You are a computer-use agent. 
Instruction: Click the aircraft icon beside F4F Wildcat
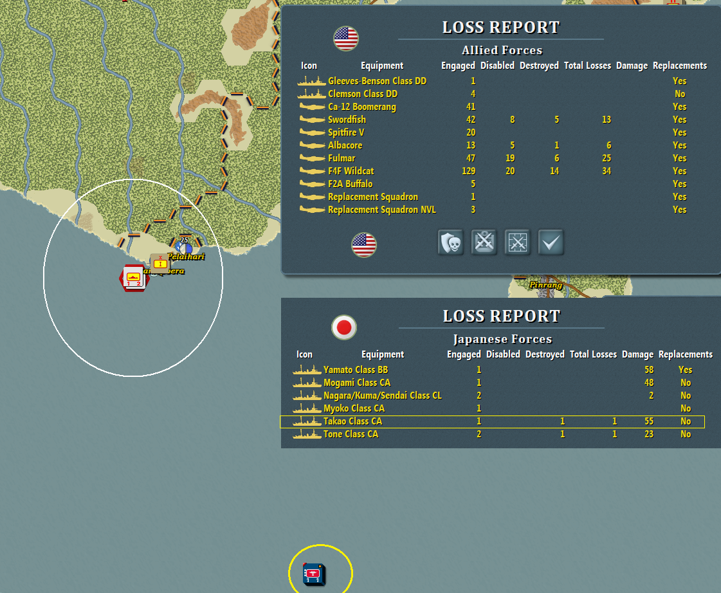[x=312, y=172]
